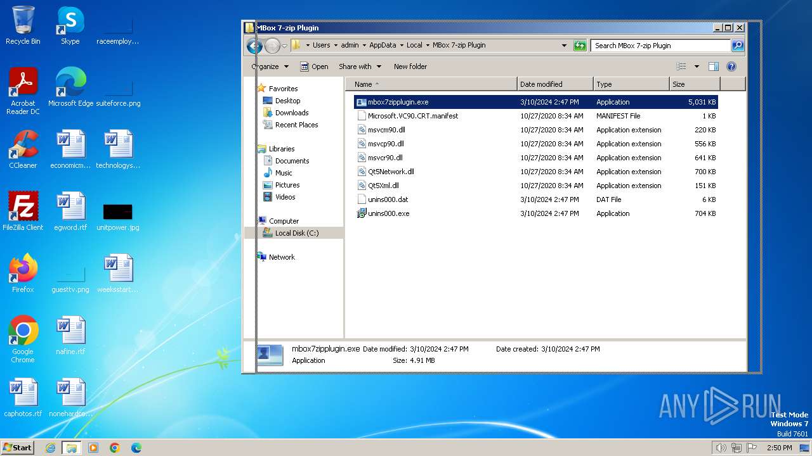Image resolution: width=812 pixels, height=456 pixels.
Task: Open the address bar history dropdown
Action: pos(564,46)
